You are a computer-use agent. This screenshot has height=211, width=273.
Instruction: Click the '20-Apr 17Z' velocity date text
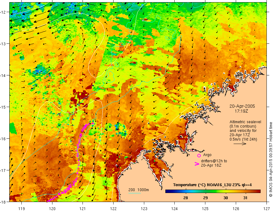point(239,135)
